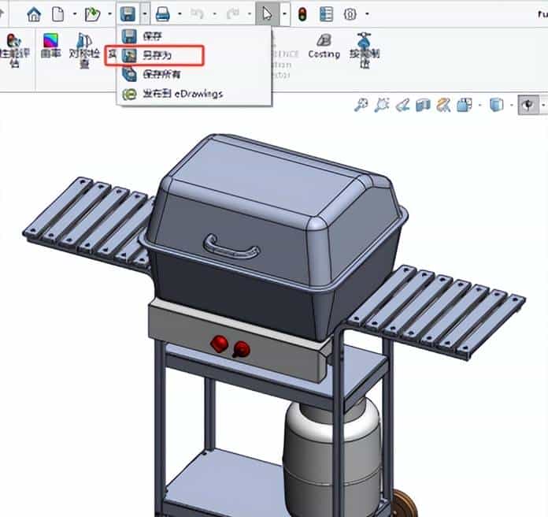Expand the Options gear dropdown arrow
This screenshot has width=548, height=517.
[x=367, y=14]
